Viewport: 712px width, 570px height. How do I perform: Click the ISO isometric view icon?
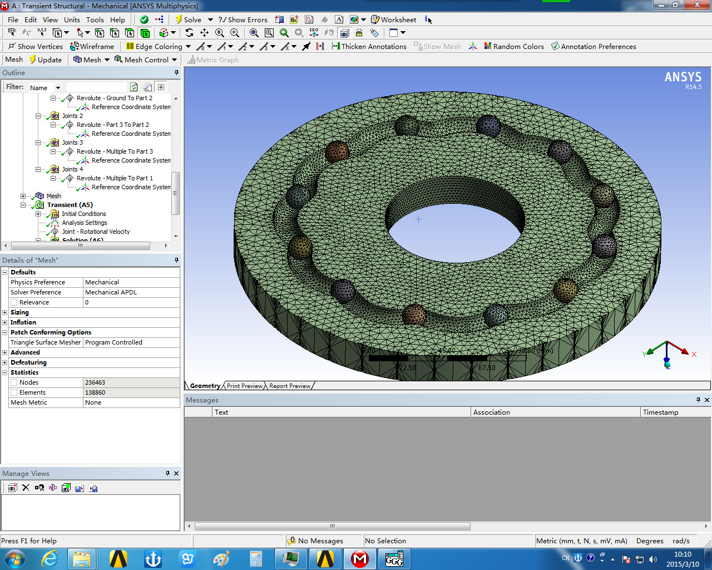pos(314,33)
